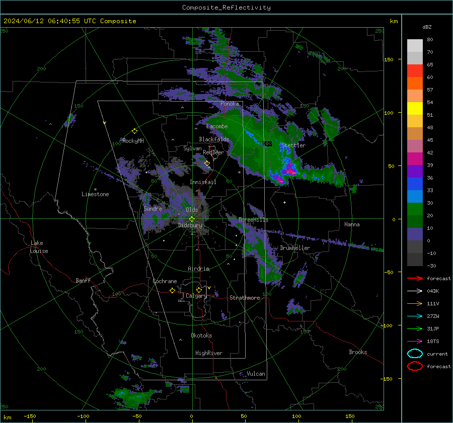Click the Calgary city label
This screenshot has width=453, height=423.
click(196, 296)
